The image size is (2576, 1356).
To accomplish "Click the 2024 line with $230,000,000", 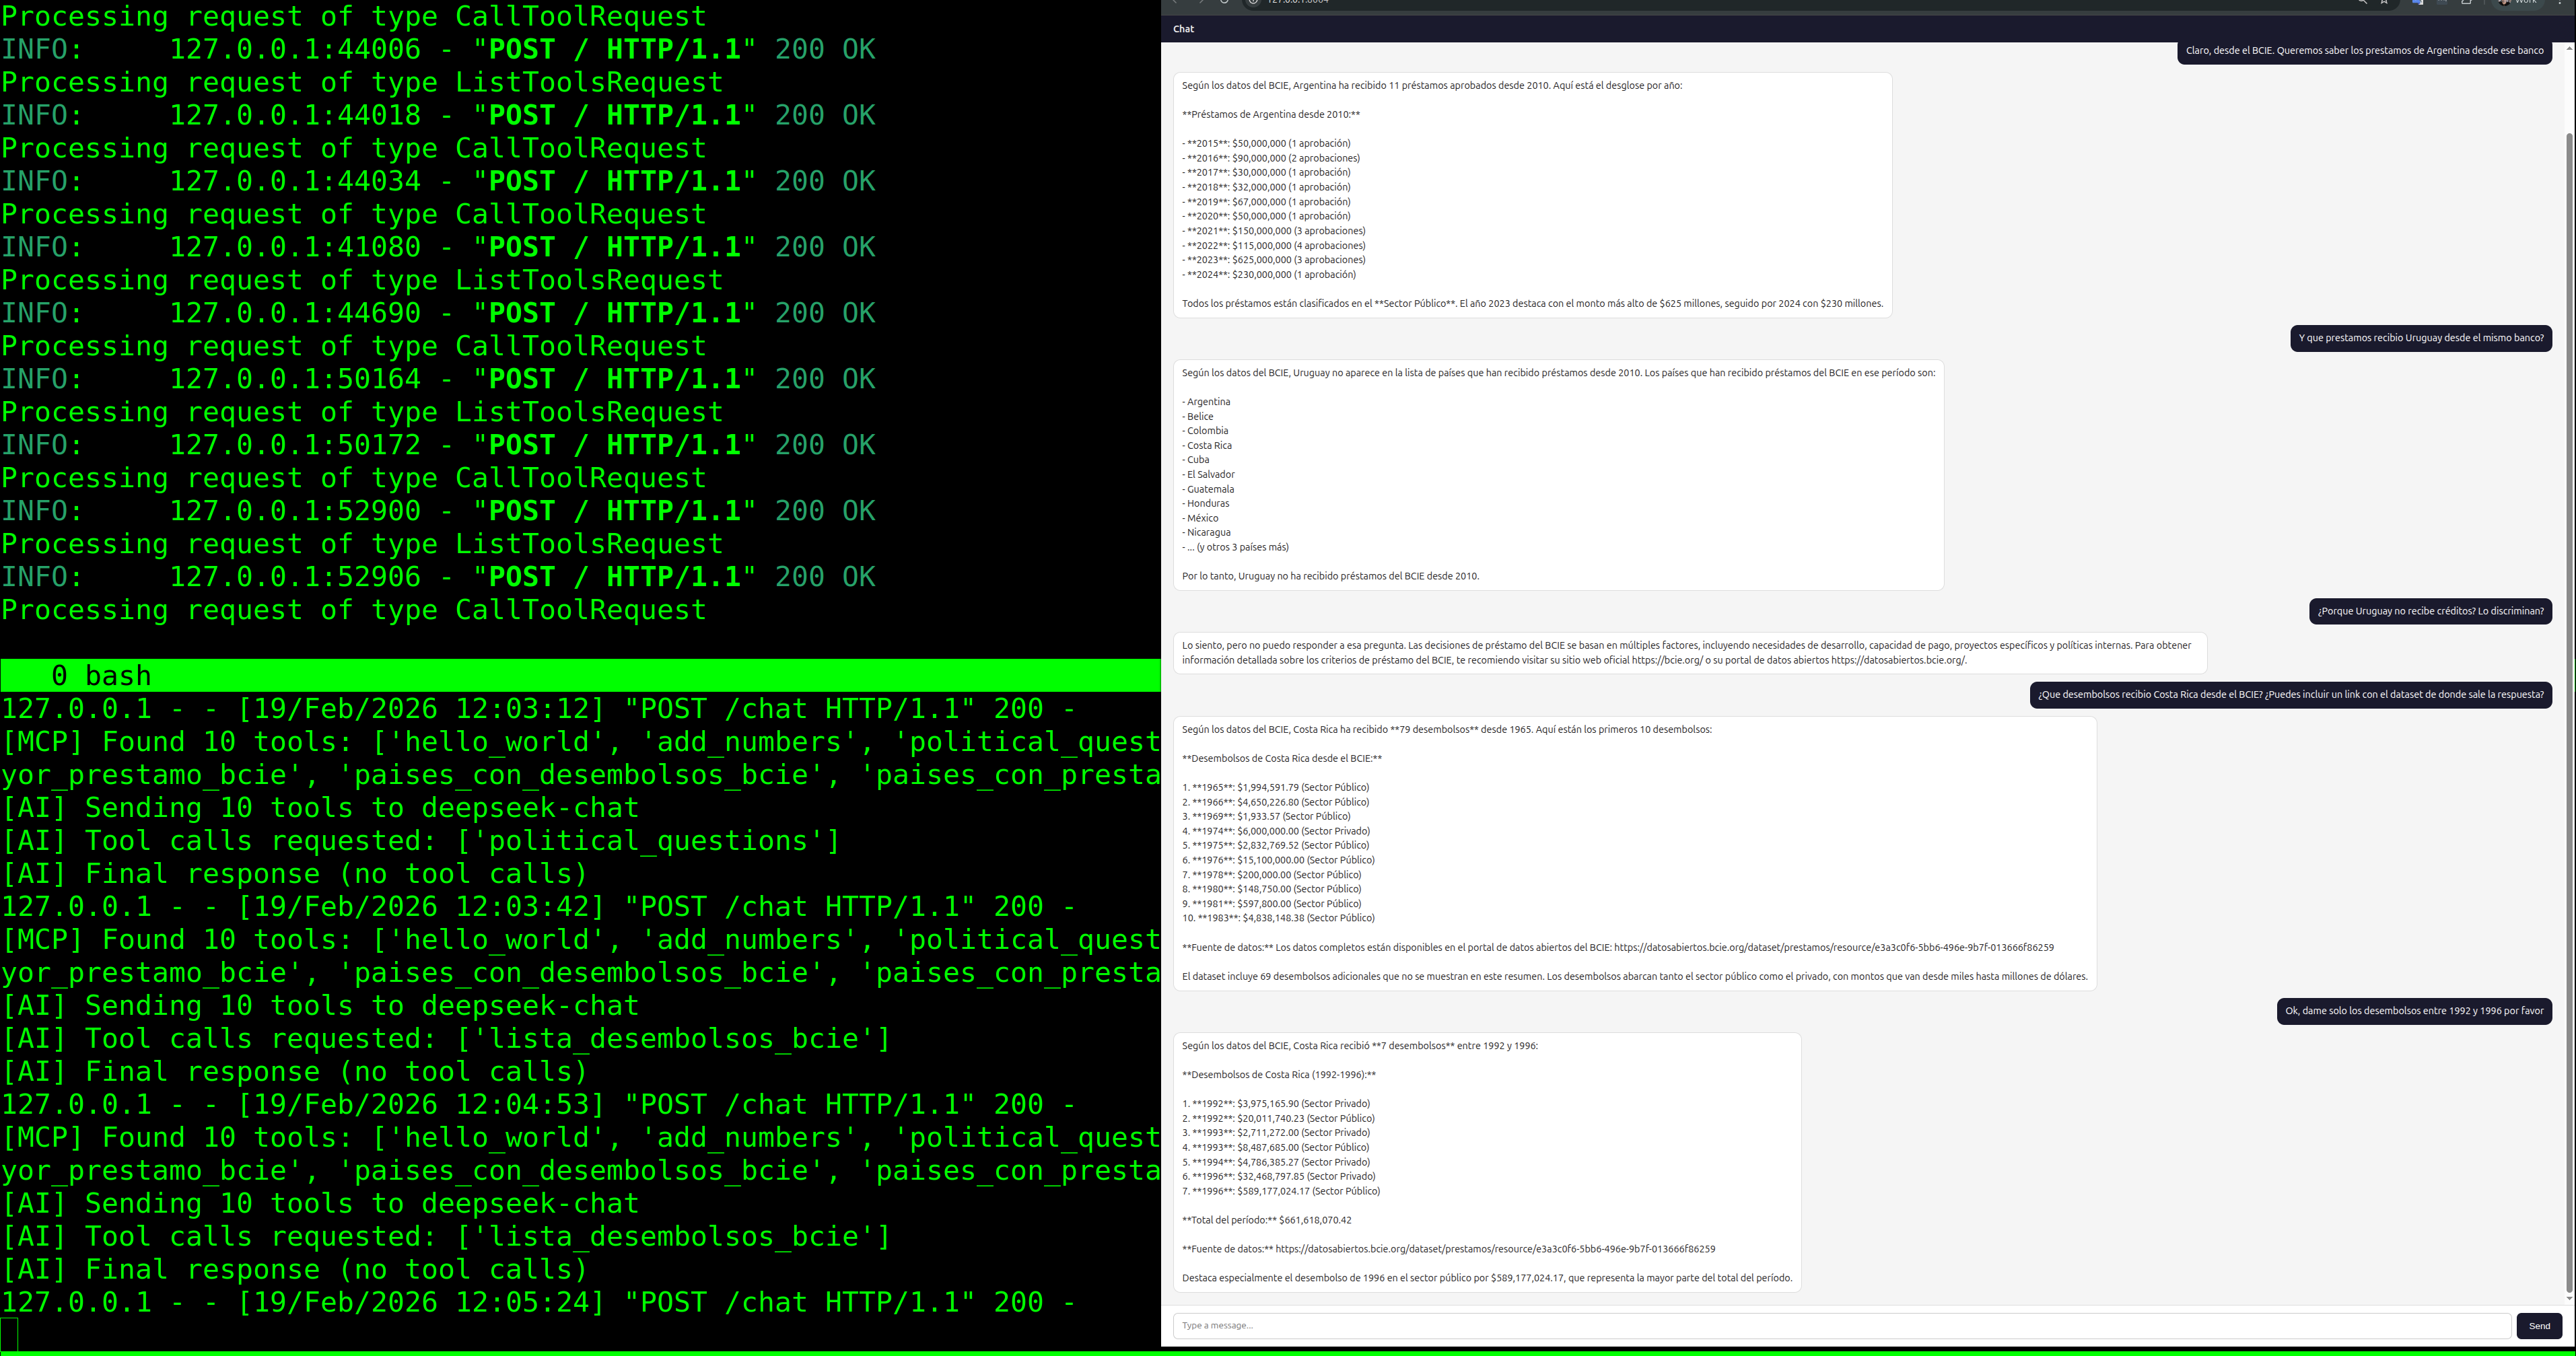I will click(1269, 275).
